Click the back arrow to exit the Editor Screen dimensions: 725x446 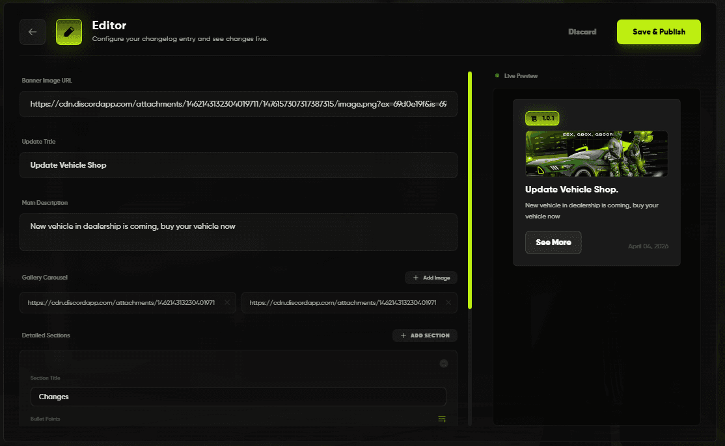point(33,31)
